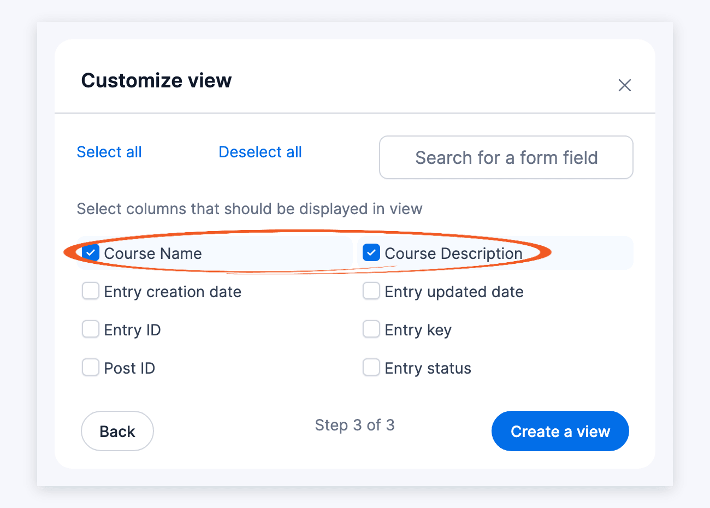Uncheck the Course Description checkbox
This screenshot has height=508, width=710.
(x=371, y=253)
